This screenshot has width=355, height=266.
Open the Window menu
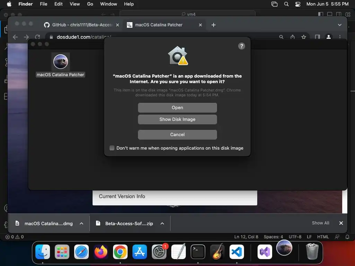[109, 4]
